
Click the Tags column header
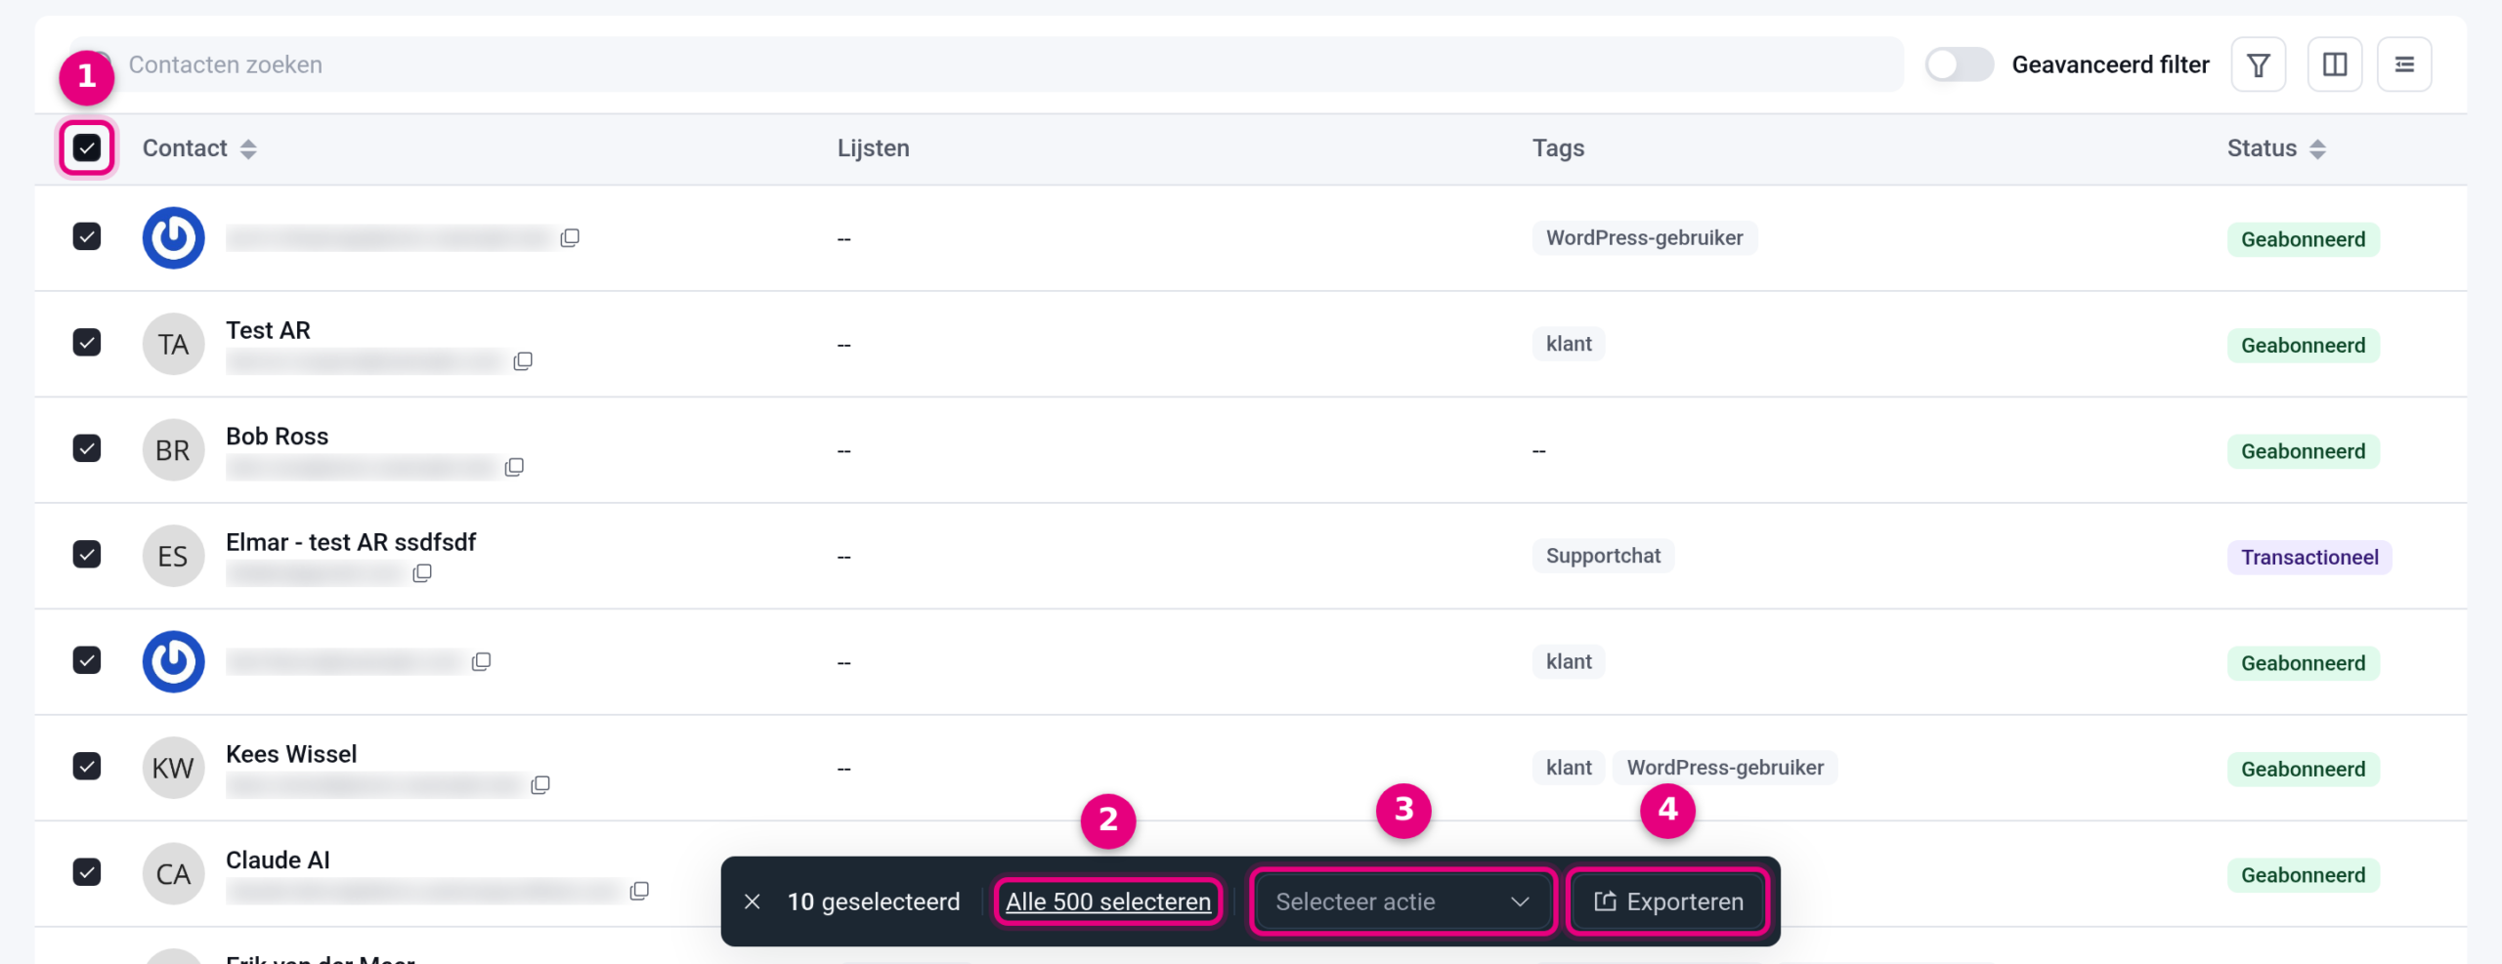[x=1558, y=147]
